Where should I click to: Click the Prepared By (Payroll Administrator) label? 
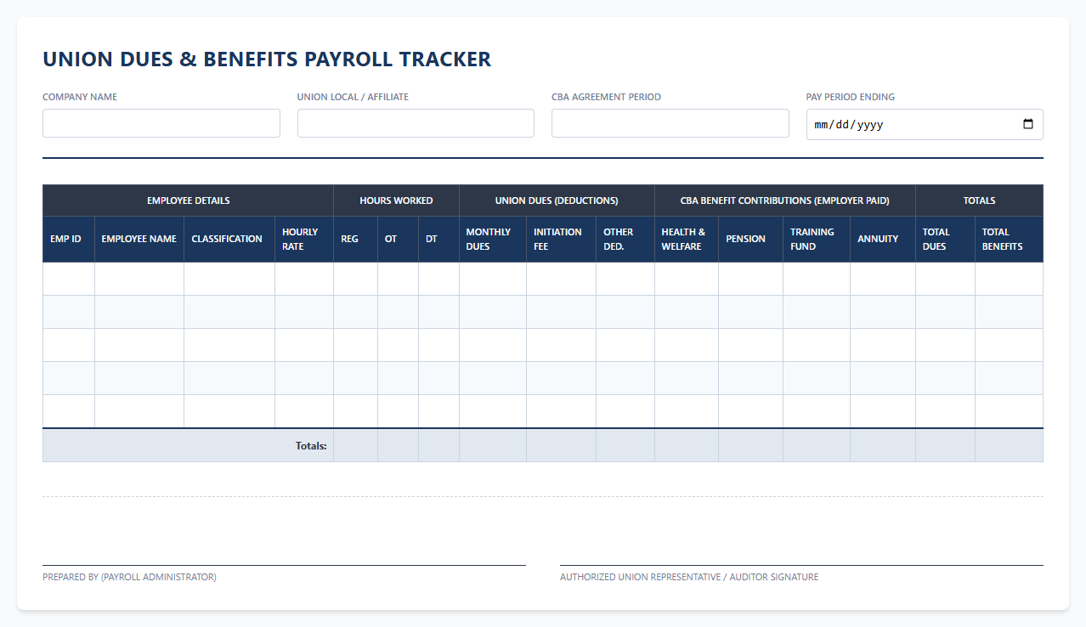click(x=129, y=577)
